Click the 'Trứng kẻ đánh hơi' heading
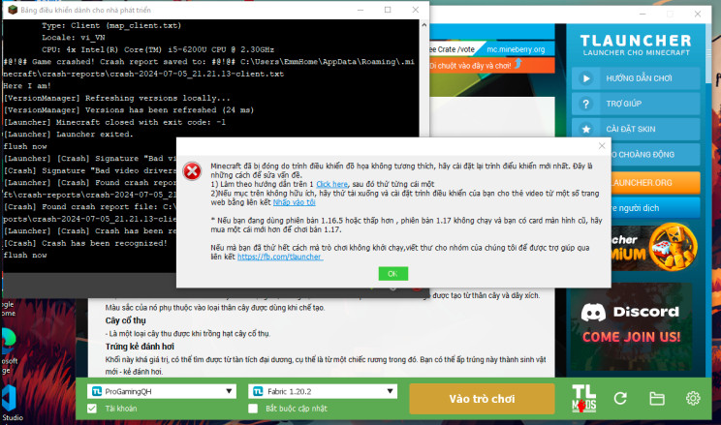Screen dimensions: 721x425 tap(140, 347)
